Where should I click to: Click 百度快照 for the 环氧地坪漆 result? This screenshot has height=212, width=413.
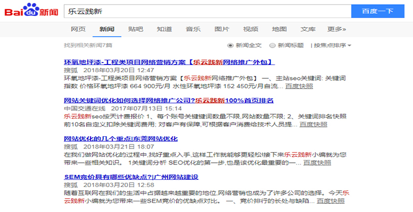(299, 86)
